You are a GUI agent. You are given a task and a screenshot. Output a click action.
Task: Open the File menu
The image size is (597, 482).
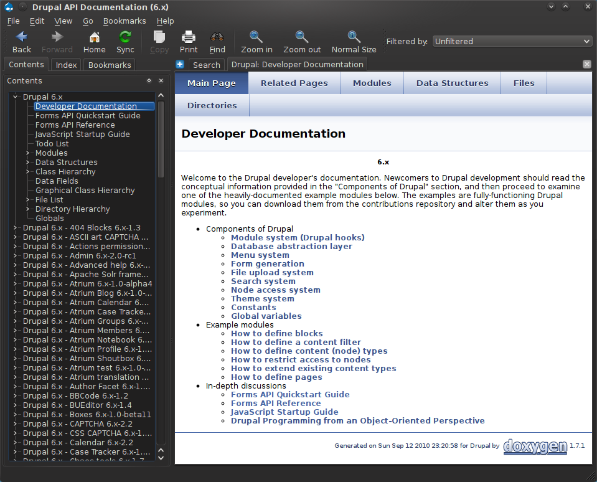click(x=13, y=21)
